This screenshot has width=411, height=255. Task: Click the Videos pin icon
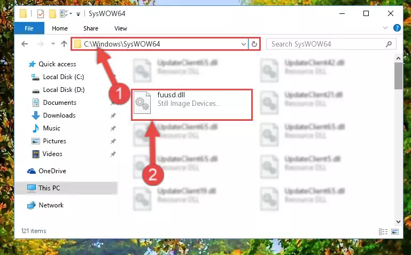[x=113, y=154]
